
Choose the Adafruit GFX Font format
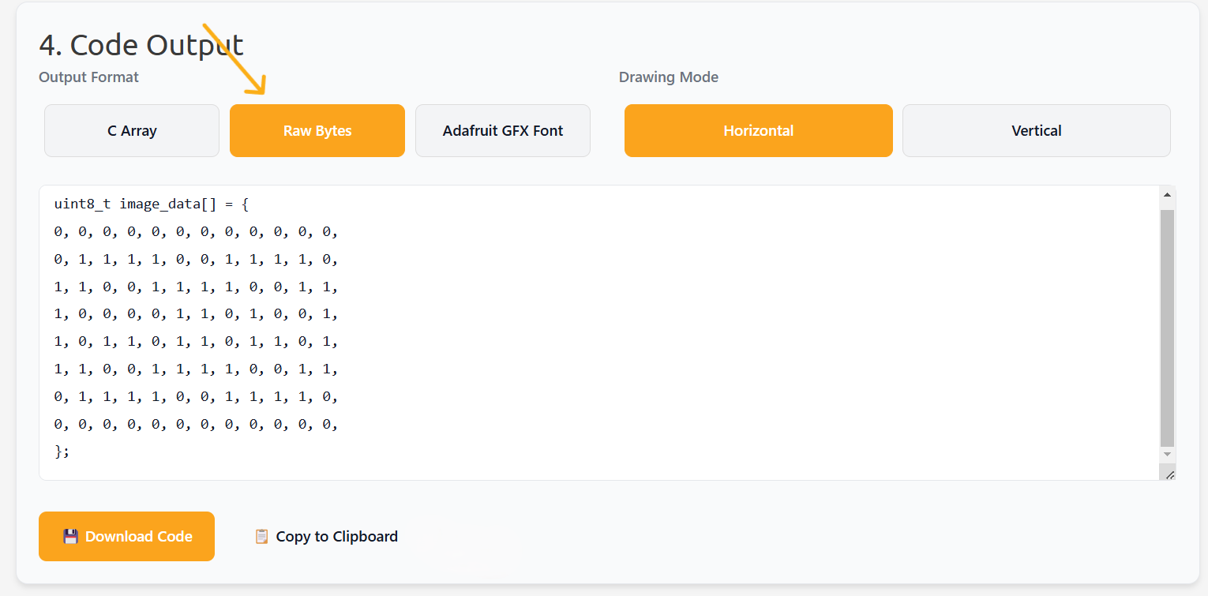(x=503, y=131)
